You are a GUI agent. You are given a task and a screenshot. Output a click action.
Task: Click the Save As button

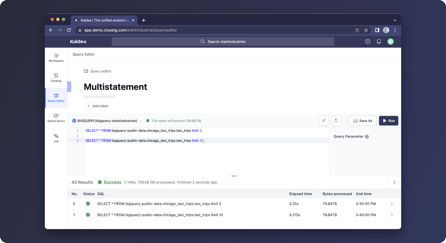[363, 121]
